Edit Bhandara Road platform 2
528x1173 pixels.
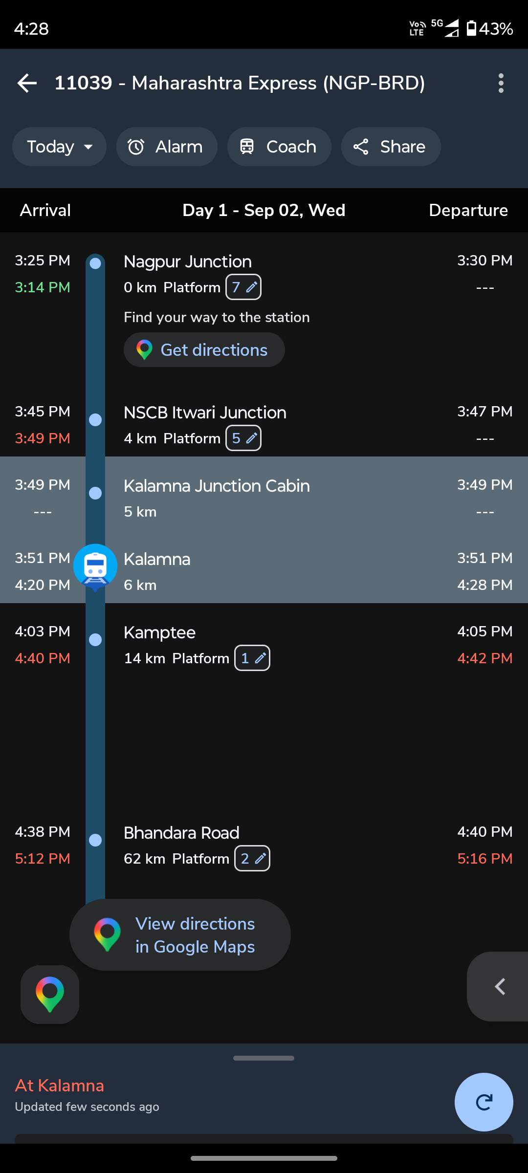coord(252,858)
